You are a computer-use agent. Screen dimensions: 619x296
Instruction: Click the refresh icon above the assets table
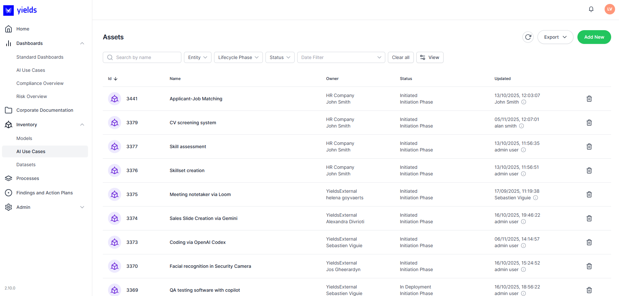point(528,37)
